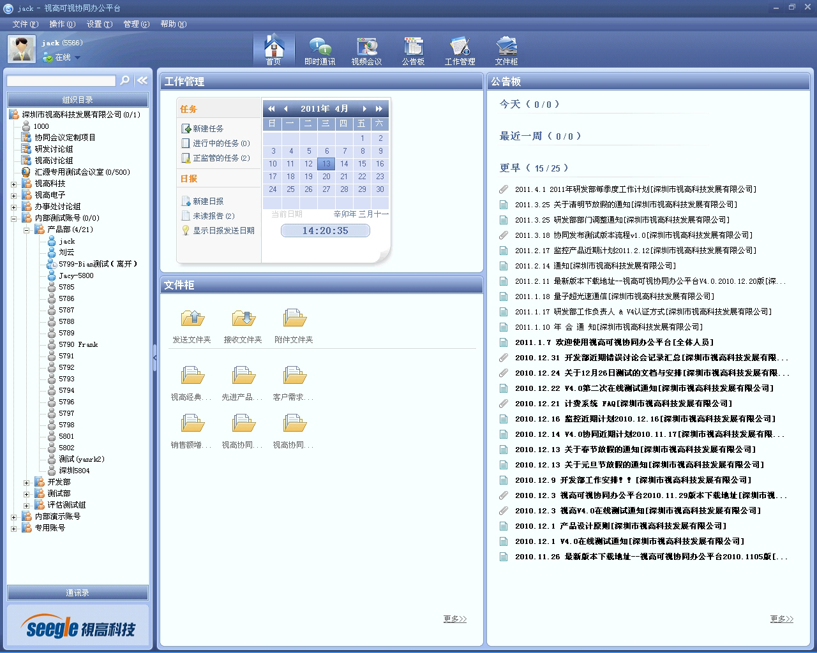Screen dimensions: 817x653
Task: Open the 公告板 toolbar icon
Action: point(413,51)
